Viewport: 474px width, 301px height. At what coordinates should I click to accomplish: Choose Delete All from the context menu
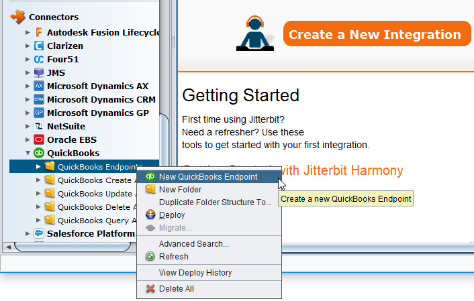[x=176, y=289]
